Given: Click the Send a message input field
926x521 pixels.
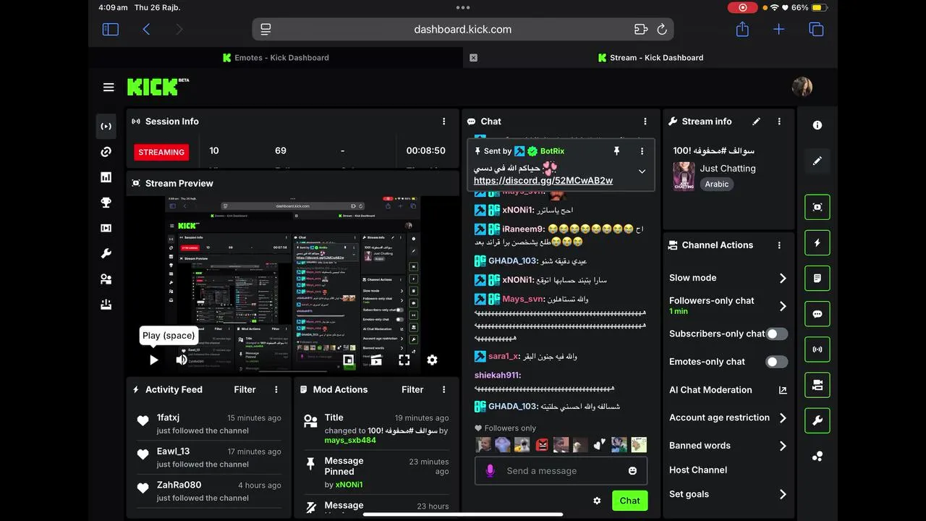Looking at the screenshot, I should [561, 470].
